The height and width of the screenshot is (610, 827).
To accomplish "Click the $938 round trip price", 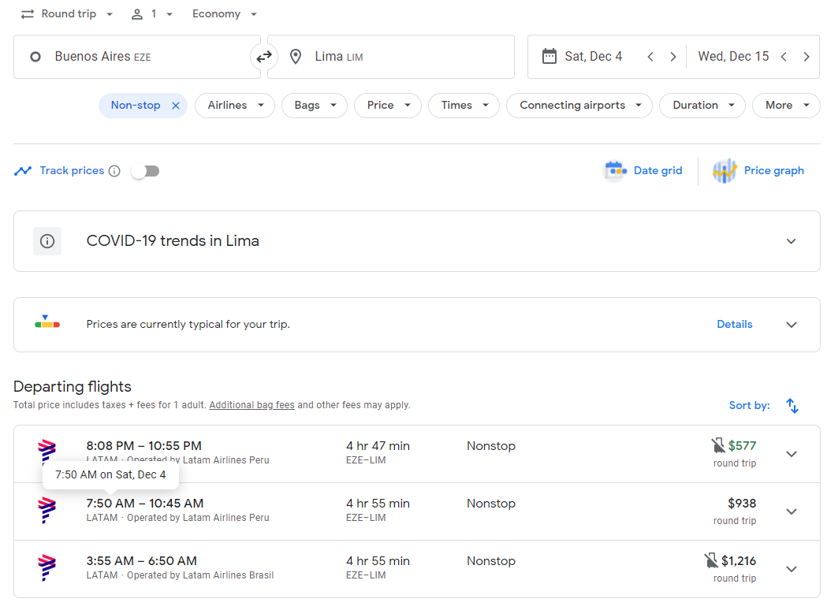I will coord(742,504).
